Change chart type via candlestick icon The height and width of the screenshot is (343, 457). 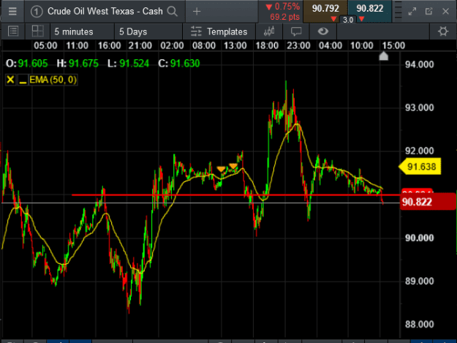point(269,31)
